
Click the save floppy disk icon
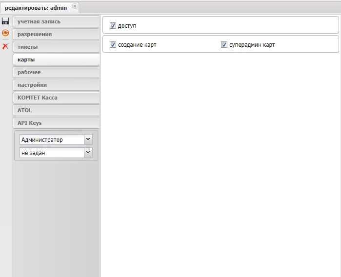pos(5,21)
